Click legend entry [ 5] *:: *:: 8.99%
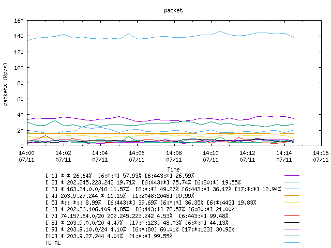Viewport: 331px width, 248px height. [151, 203]
